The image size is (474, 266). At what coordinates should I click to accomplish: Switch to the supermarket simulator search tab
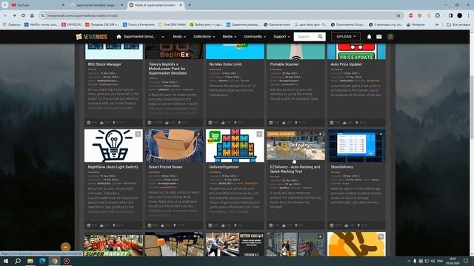(x=97, y=5)
